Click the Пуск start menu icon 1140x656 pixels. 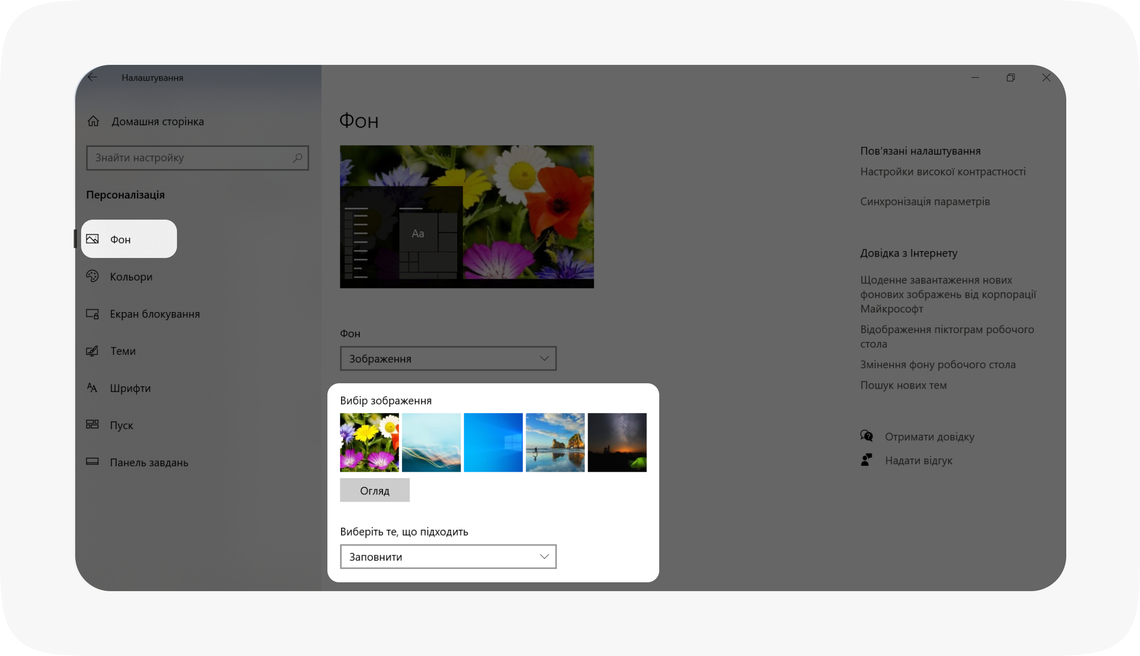point(93,425)
